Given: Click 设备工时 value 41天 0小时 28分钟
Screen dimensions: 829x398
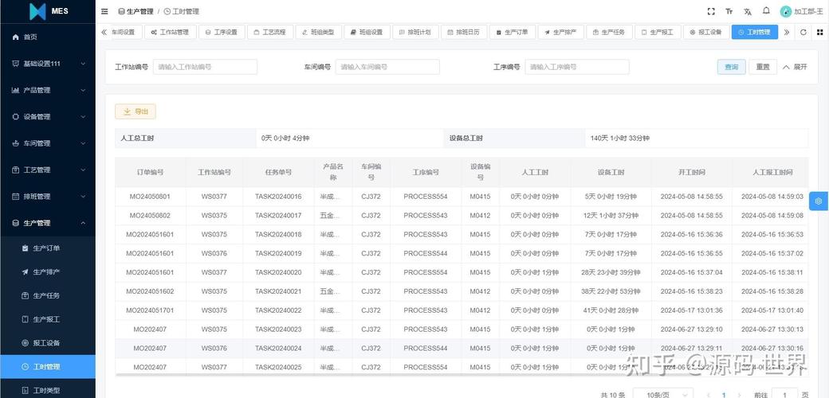Looking at the screenshot, I should 611,310.
